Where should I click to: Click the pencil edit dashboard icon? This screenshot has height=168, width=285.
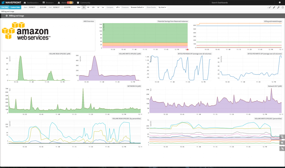tap(274, 7)
